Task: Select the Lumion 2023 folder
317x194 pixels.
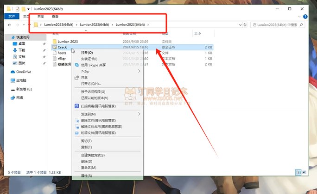Action: [68, 42]
